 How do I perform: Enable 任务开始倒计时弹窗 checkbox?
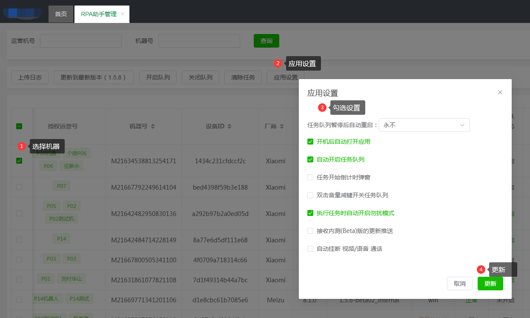click(x=310, y=177)
